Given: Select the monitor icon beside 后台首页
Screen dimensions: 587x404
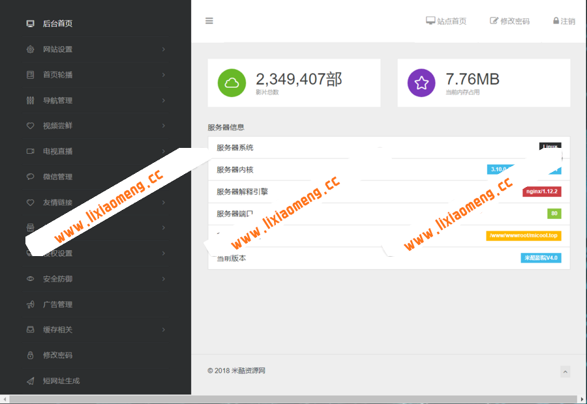Looking at the screenshot, I should pos(29,23).
